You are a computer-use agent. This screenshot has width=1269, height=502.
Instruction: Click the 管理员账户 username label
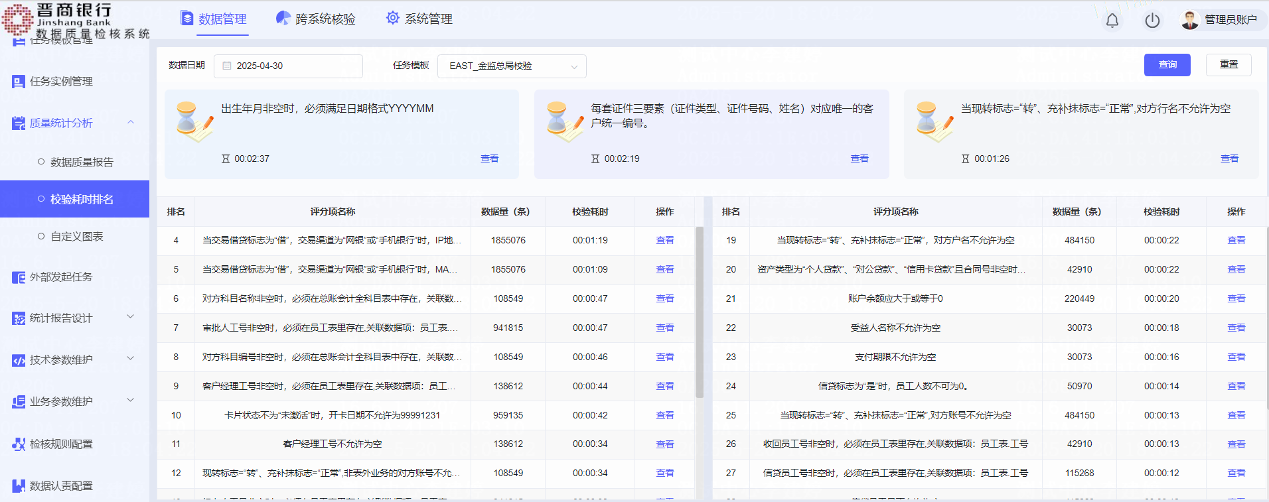[x=1231, y=20]
